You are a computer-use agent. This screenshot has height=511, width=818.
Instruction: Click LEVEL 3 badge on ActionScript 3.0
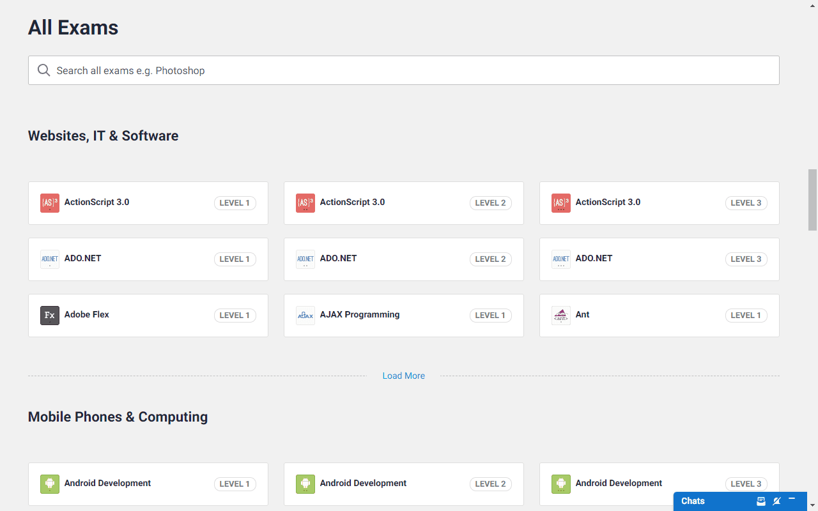[x=746, y=203]
